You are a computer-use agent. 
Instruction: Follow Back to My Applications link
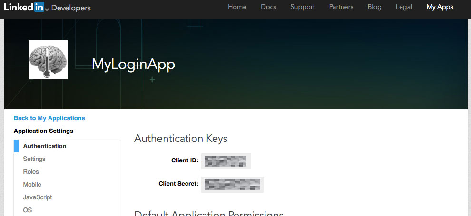49,118
